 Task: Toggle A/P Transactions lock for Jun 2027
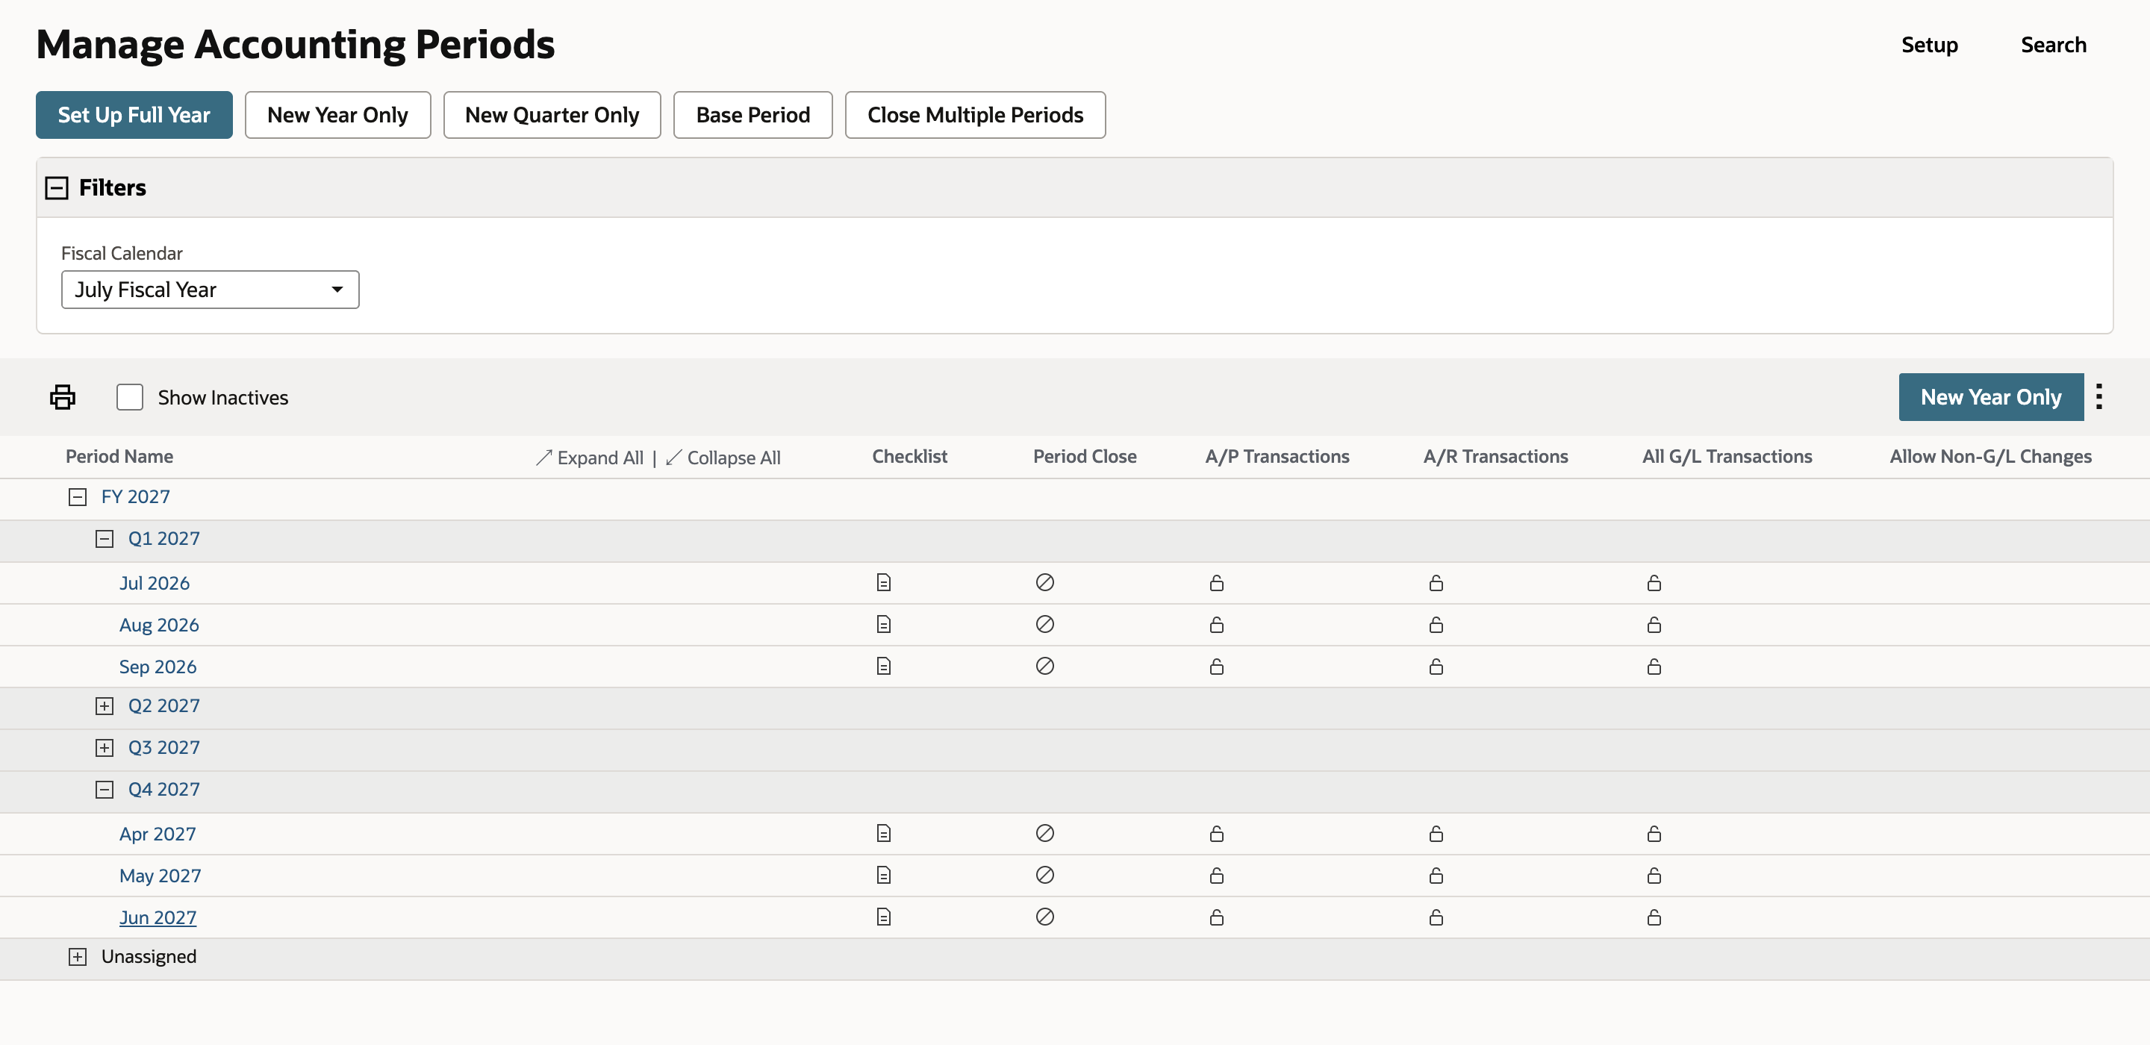click(1217, 917)
